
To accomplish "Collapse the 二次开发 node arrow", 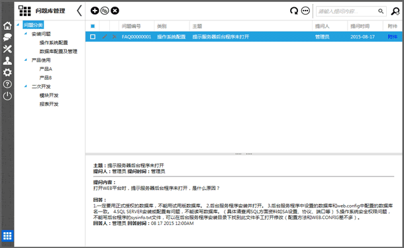I will coord(26,86).
